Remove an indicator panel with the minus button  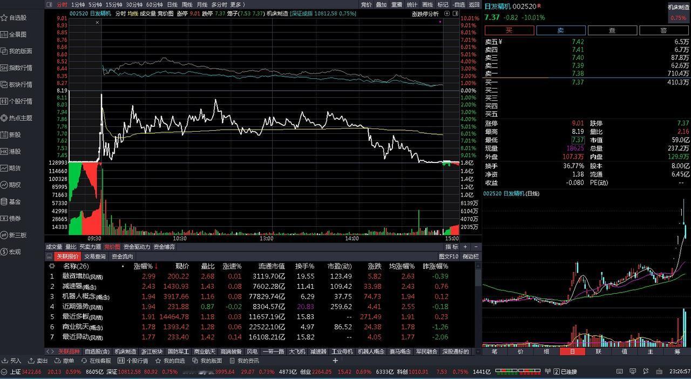click(475, 247)
